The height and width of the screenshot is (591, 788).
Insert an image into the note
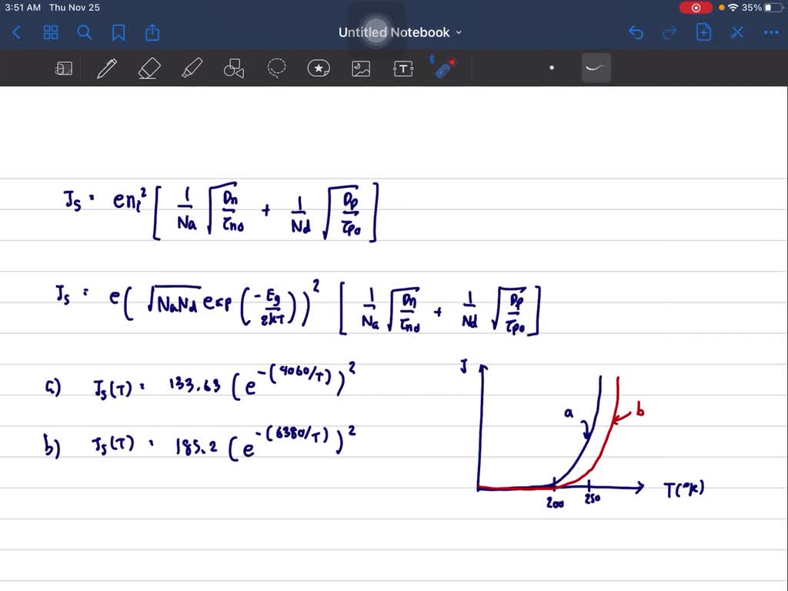tap(361, 68)
